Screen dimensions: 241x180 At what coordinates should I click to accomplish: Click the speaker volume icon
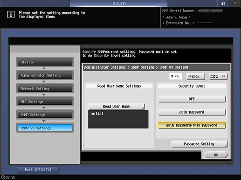[223, 3]
